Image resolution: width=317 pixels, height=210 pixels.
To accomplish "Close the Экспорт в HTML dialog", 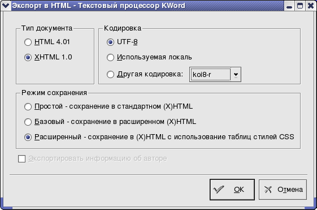I will coord(311,6).
